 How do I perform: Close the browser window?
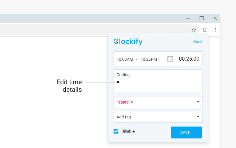(215, 18)
